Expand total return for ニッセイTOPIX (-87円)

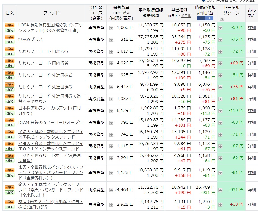(x=220, y=146)
